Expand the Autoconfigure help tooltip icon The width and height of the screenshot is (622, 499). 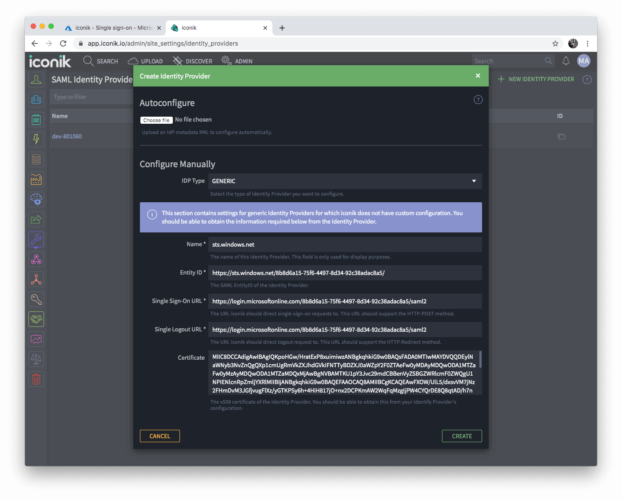478,99
